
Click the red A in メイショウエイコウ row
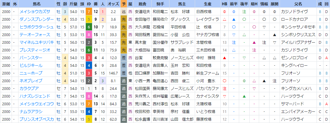click(326, 104)
